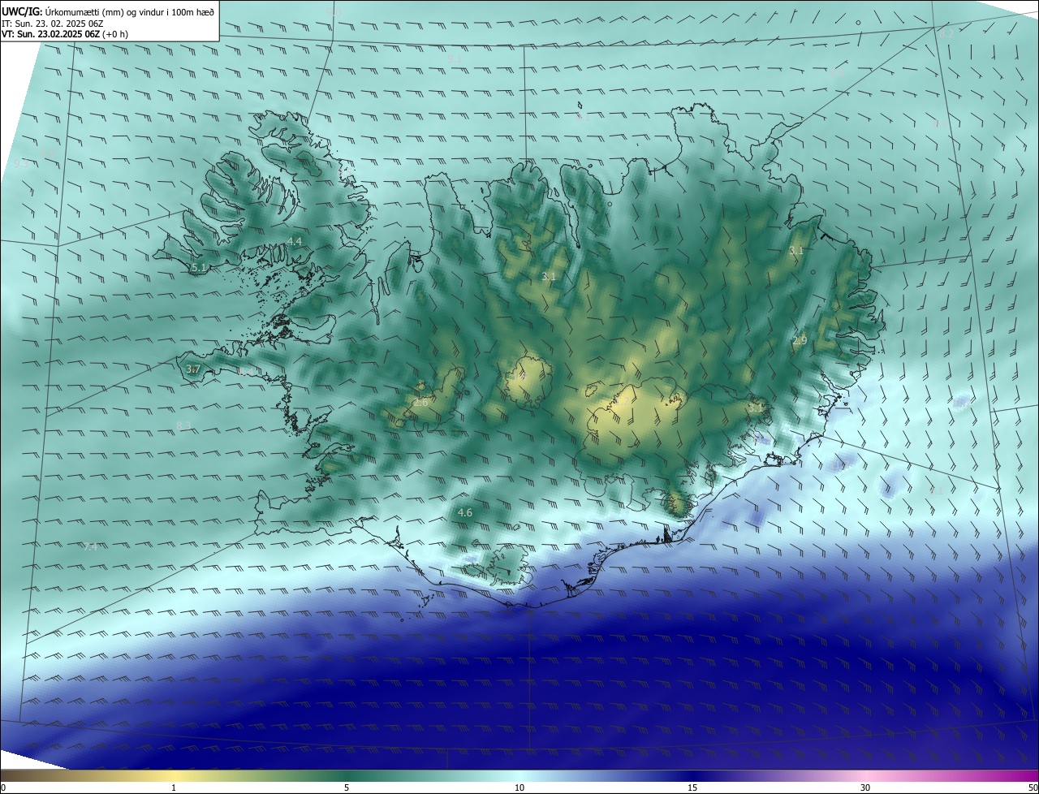This screenshot has width=1039, height=794.
Task: Click the map value label '2.6'
Action: pyautogui.click(x=420, y=402)
